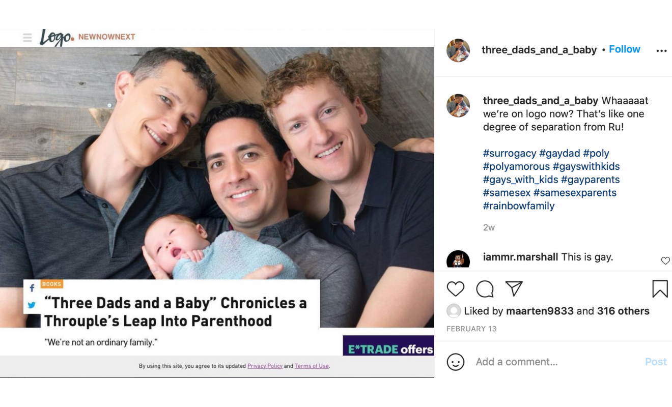Open the comment bubble icon

point(485,289)
